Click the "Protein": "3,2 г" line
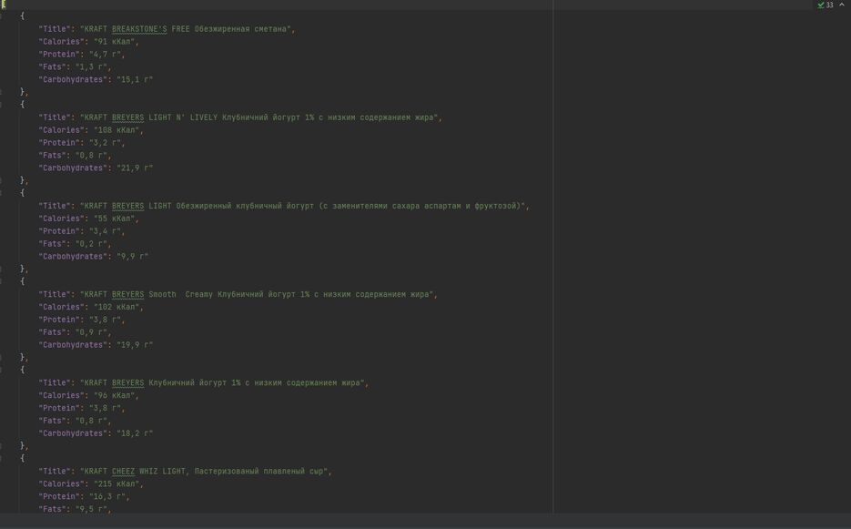The height and width of the screenshot is (529, 851). coord(81,142)
